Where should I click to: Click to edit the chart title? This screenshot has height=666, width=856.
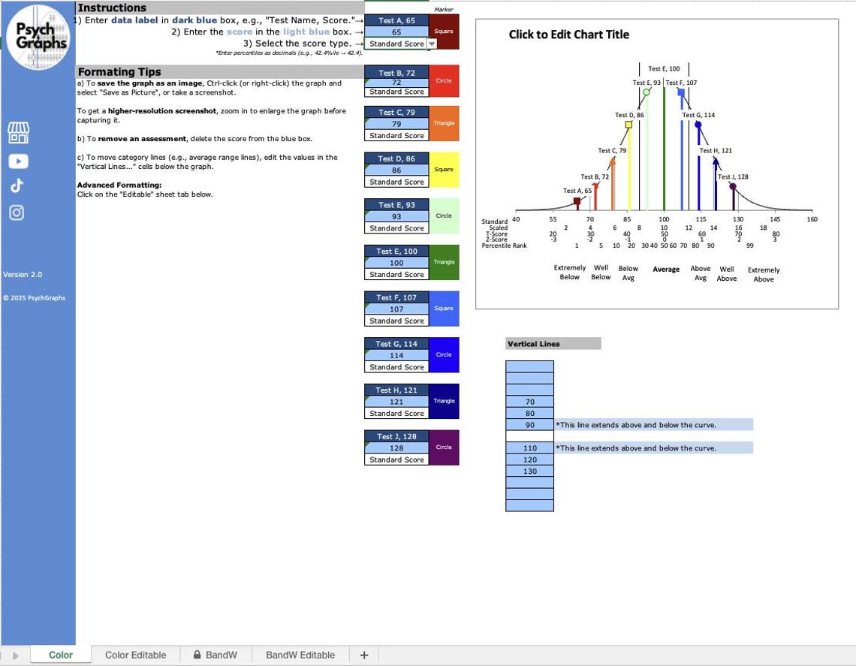(568, 35)
